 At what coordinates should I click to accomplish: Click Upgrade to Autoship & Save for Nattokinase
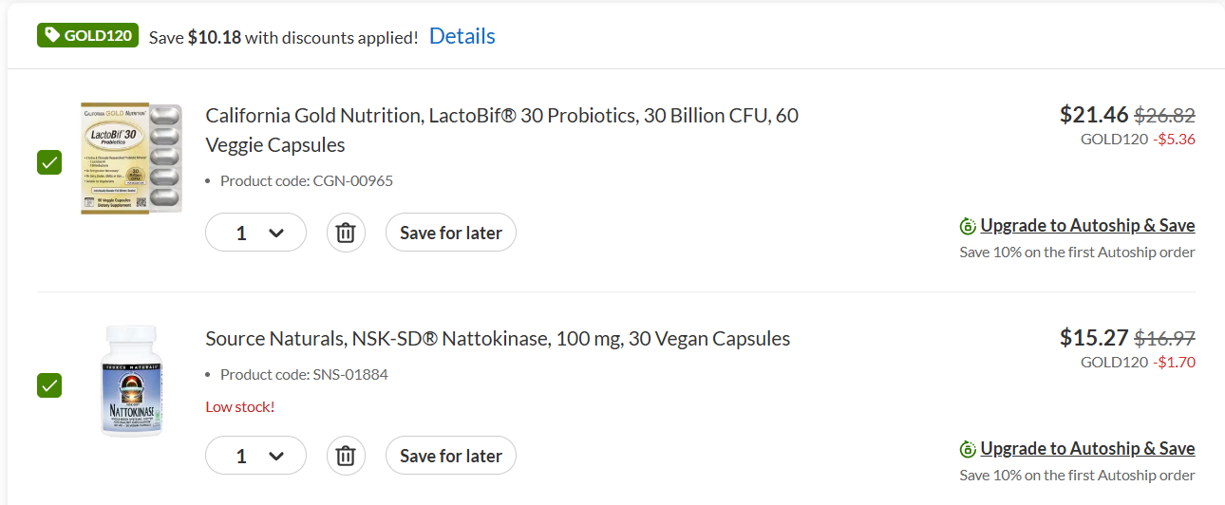[1087, 449]
